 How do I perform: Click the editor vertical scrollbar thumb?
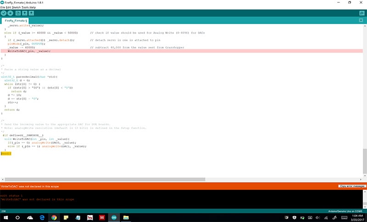(365, 161)
